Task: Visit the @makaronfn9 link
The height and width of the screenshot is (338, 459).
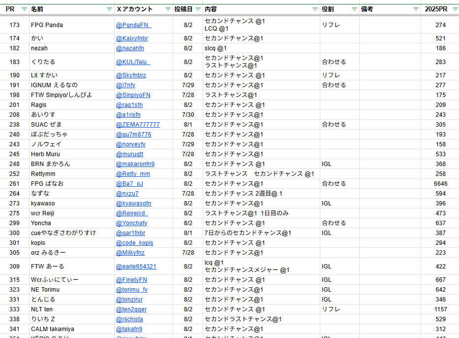Action: (135, 164)
